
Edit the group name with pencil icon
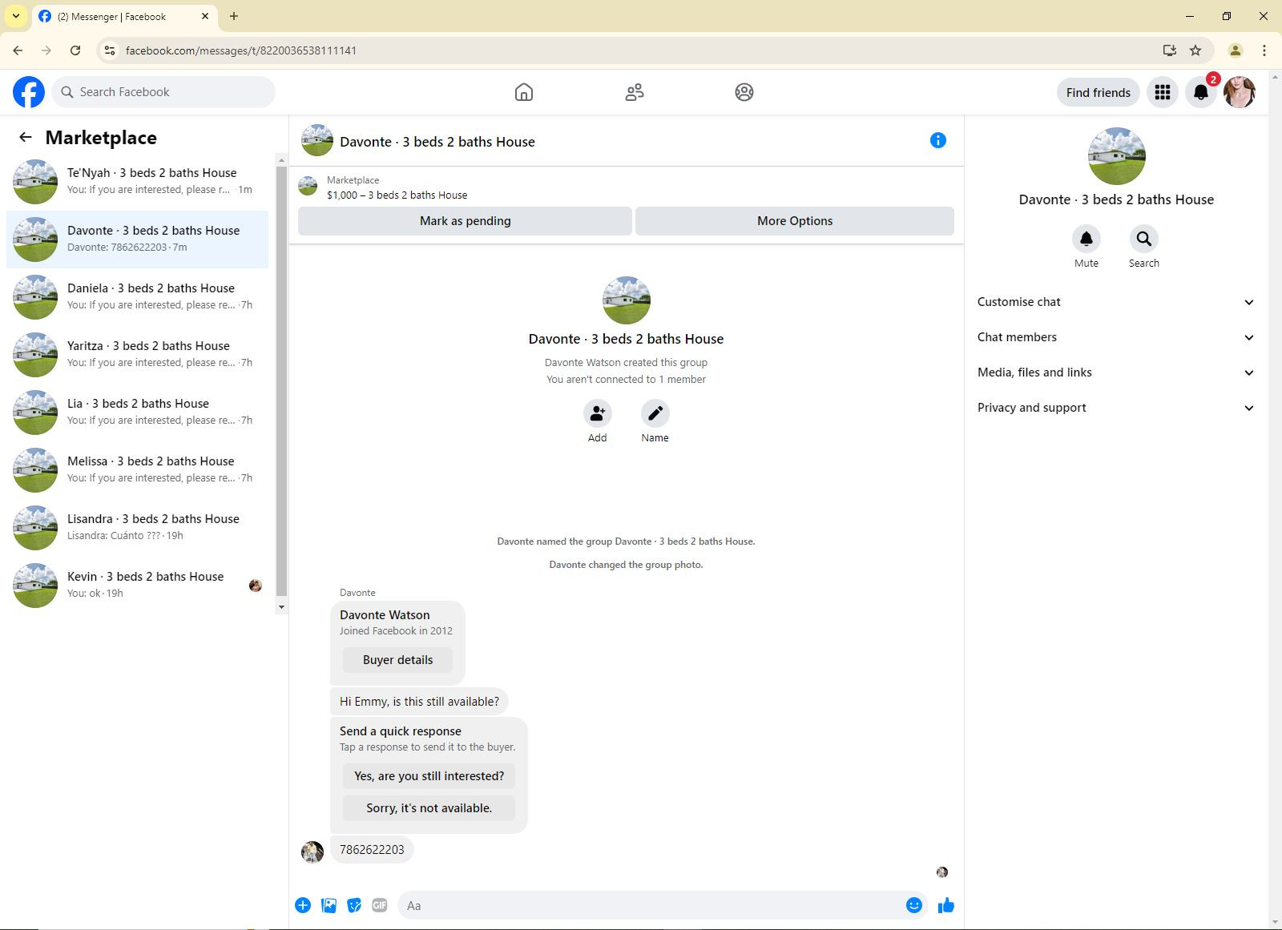point(655,413)
